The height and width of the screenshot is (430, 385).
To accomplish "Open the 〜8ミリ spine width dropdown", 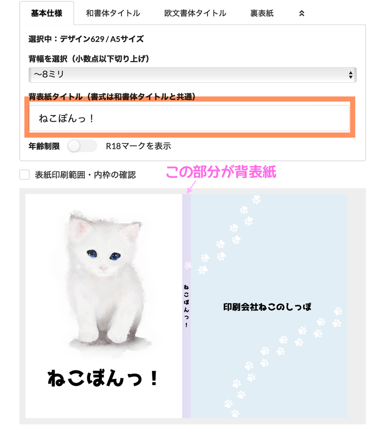I will [192, 75].
